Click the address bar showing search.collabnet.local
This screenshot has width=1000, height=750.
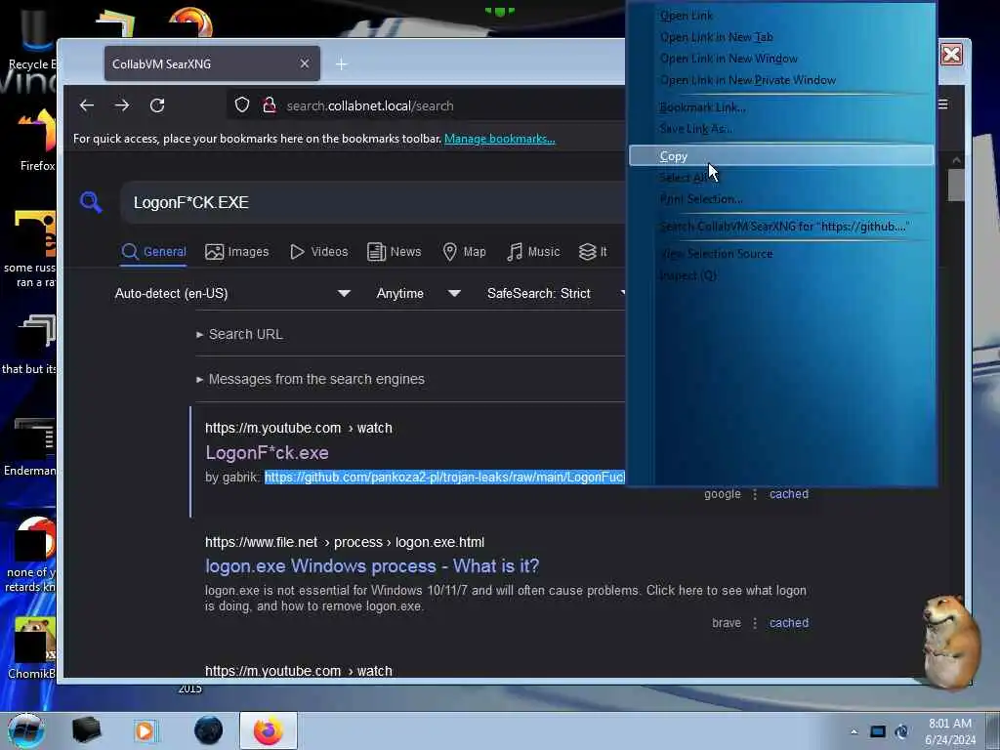426,105
